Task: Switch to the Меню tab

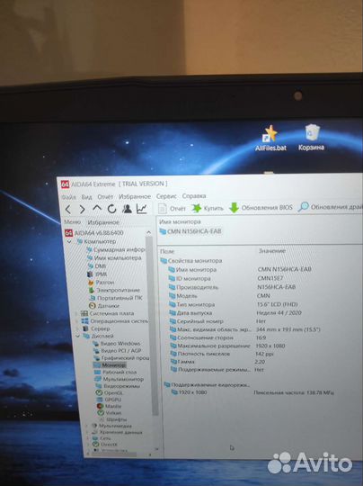Action: pos(72,222)
